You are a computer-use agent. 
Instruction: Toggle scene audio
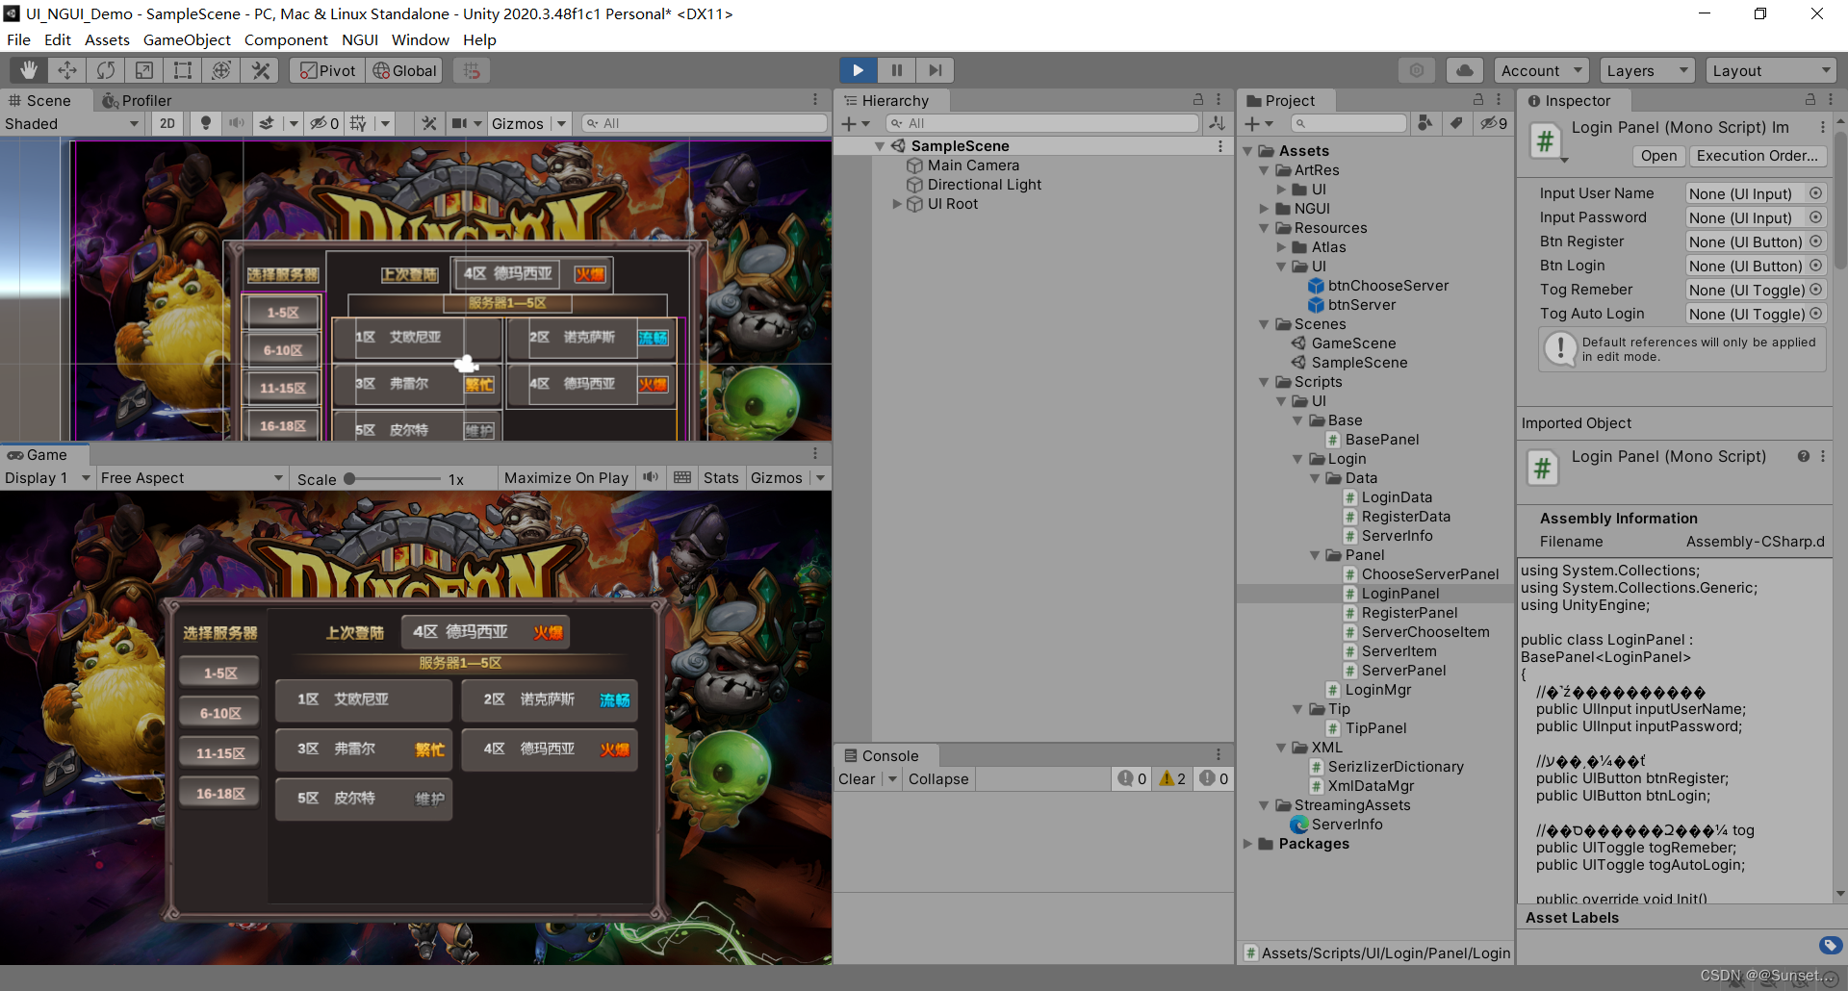point(236,123)
